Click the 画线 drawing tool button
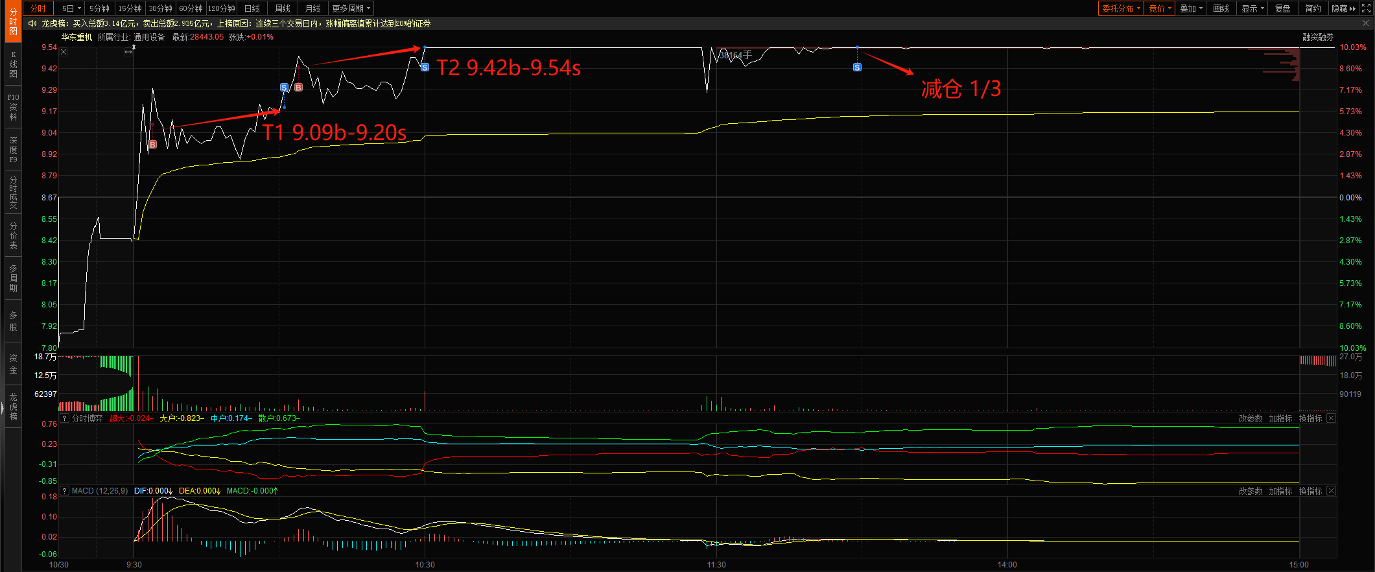The width and height of the screenshot is (1375, 572). click(x=1221, y=8)
